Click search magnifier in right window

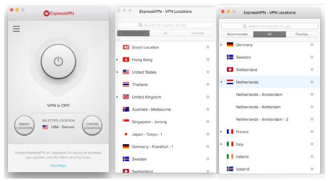pos(245,26)
